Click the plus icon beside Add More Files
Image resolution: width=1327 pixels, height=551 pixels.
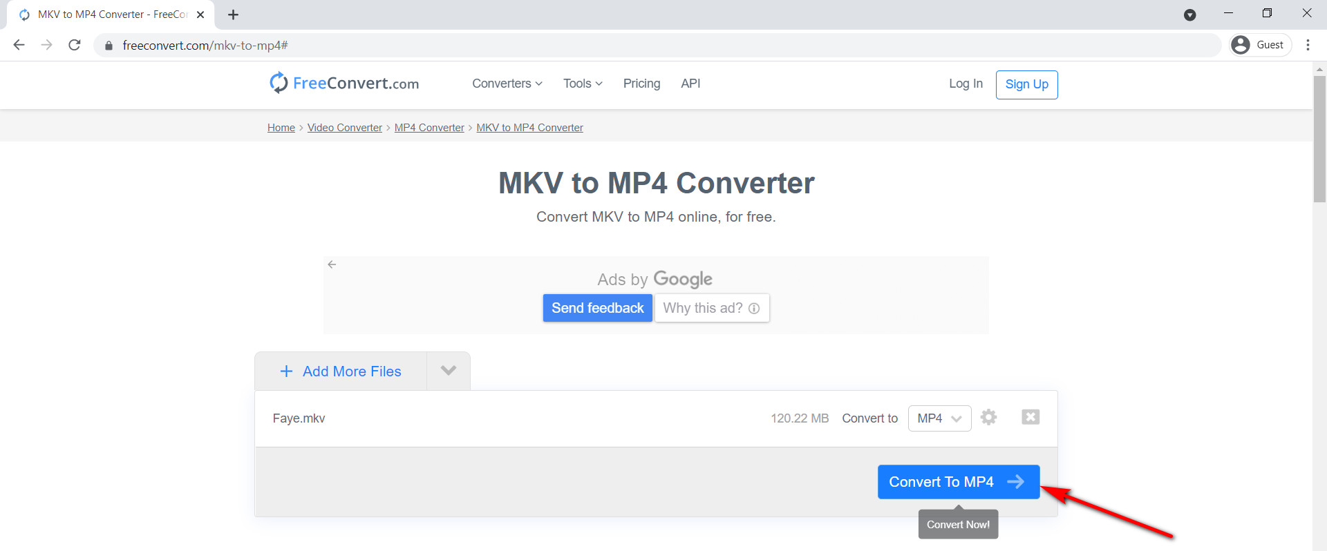pos(286,371)
